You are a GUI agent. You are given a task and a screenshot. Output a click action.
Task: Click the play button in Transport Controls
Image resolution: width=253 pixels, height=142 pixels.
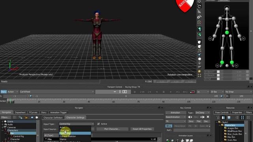(x=170, y=92)
